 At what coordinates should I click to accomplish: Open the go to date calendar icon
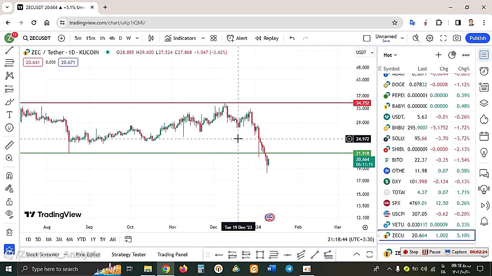[128, 239]
